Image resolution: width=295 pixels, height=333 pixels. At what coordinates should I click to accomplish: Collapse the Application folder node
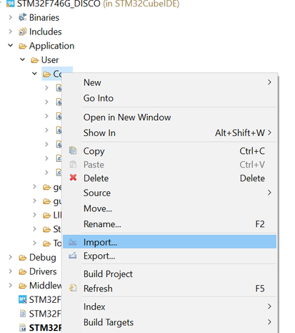pos(11,45)
